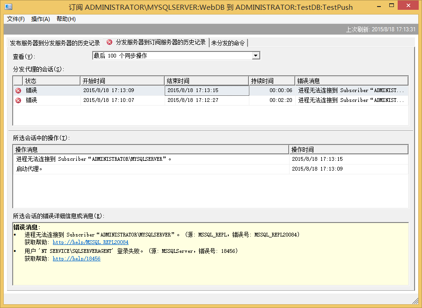The width and height of the screenshot is (422, 308).
Task: Click 错误 status text in the 17:10:07 row
Action: [x=31, y=100]
